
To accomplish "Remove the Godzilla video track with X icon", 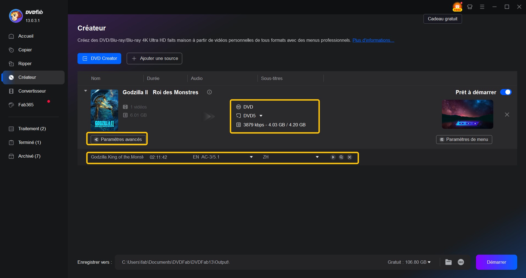I will [350, 157].
